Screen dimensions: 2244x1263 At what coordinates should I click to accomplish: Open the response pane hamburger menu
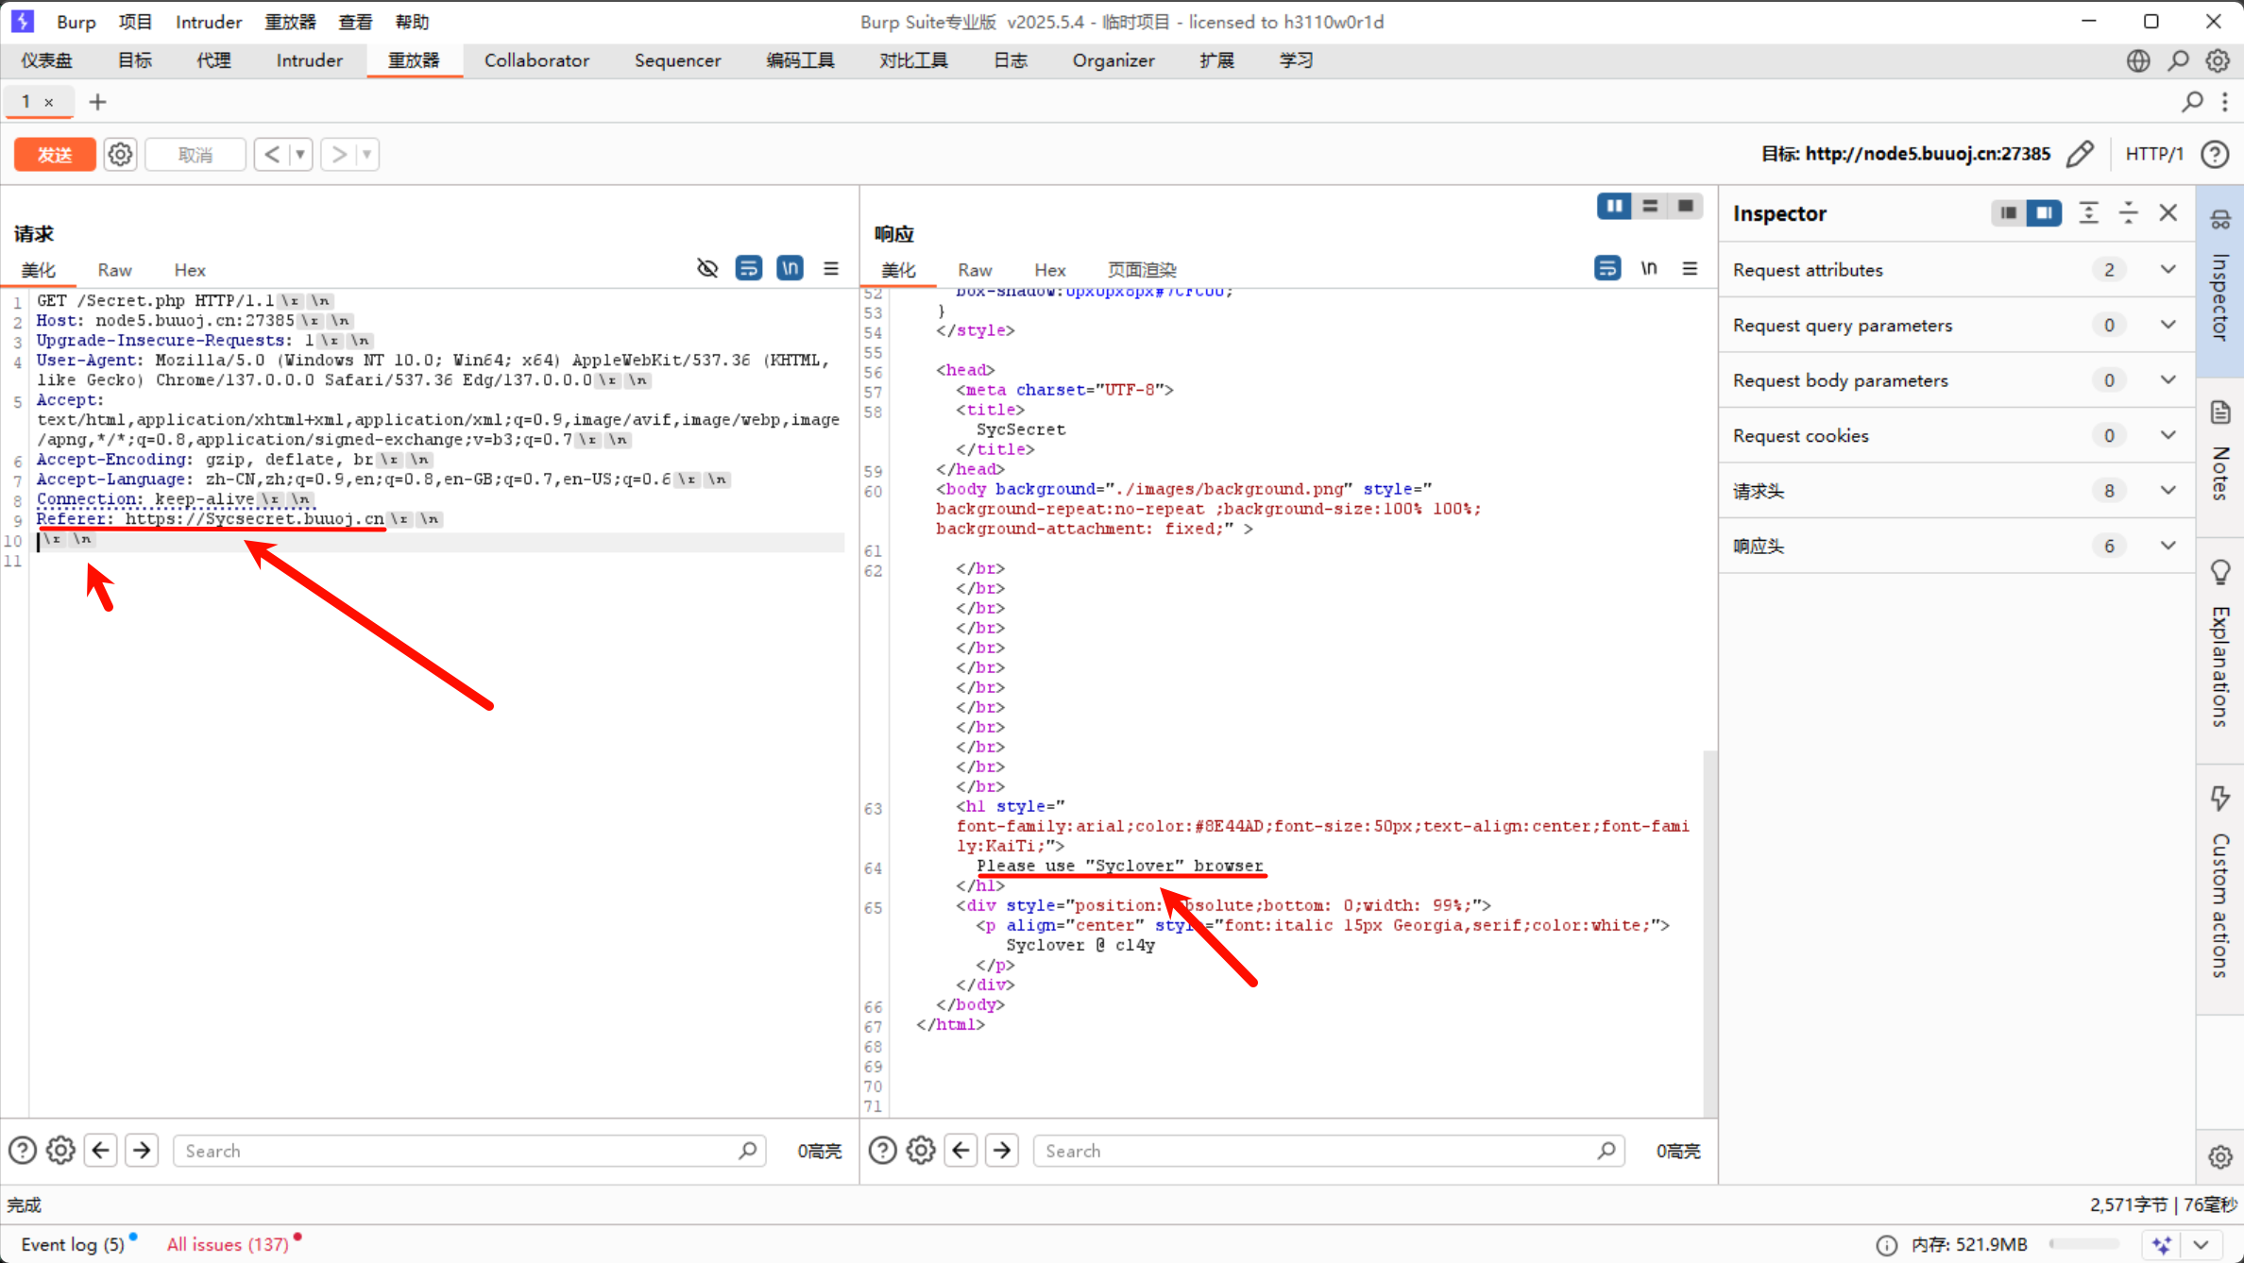pos(1690,269)
